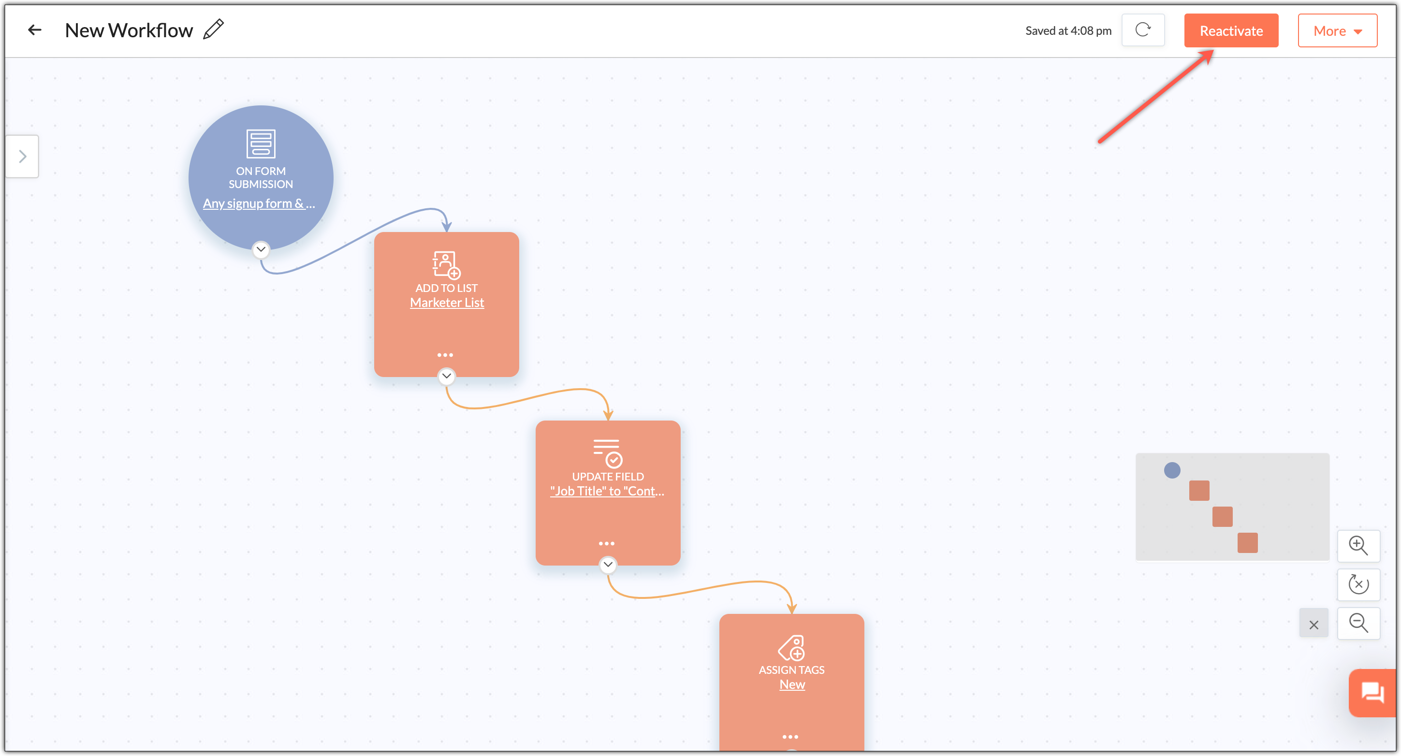This screenshot has height=756, width=1401.
Task: Click the Add To List block icon
Action: tap(446, 265)
